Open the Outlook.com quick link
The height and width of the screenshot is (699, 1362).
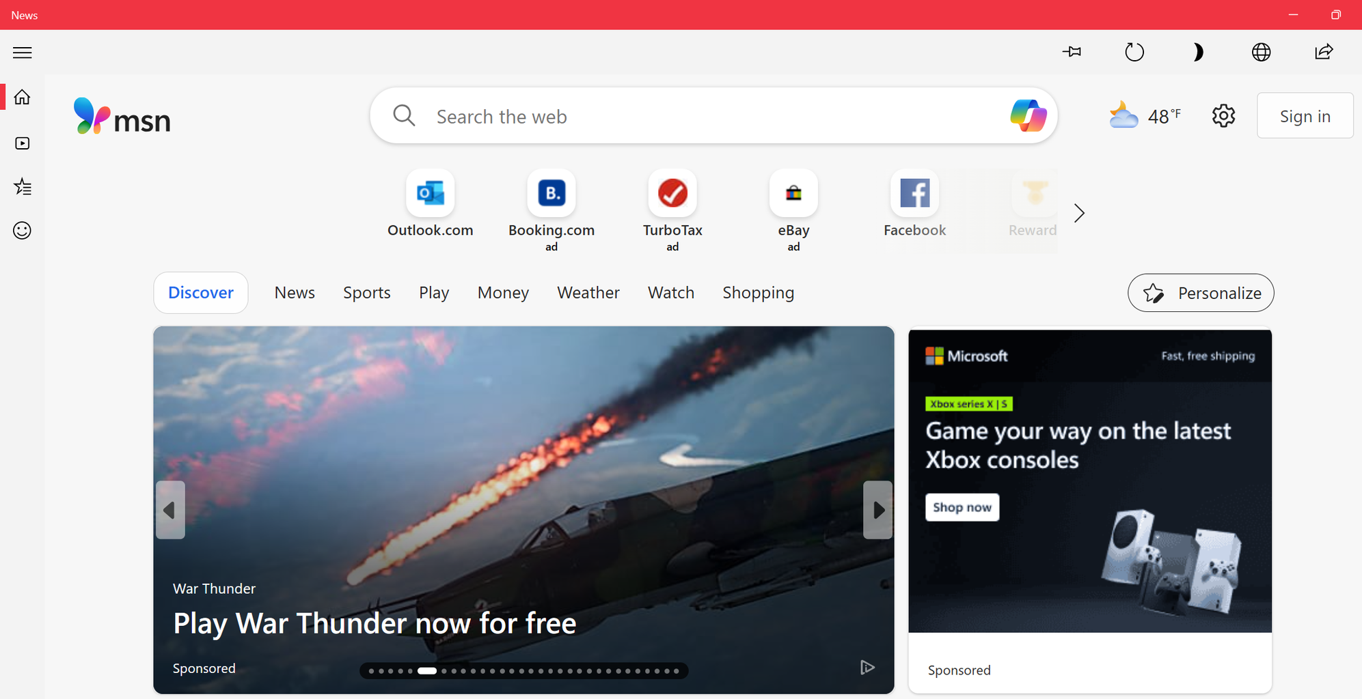point(430,193)
